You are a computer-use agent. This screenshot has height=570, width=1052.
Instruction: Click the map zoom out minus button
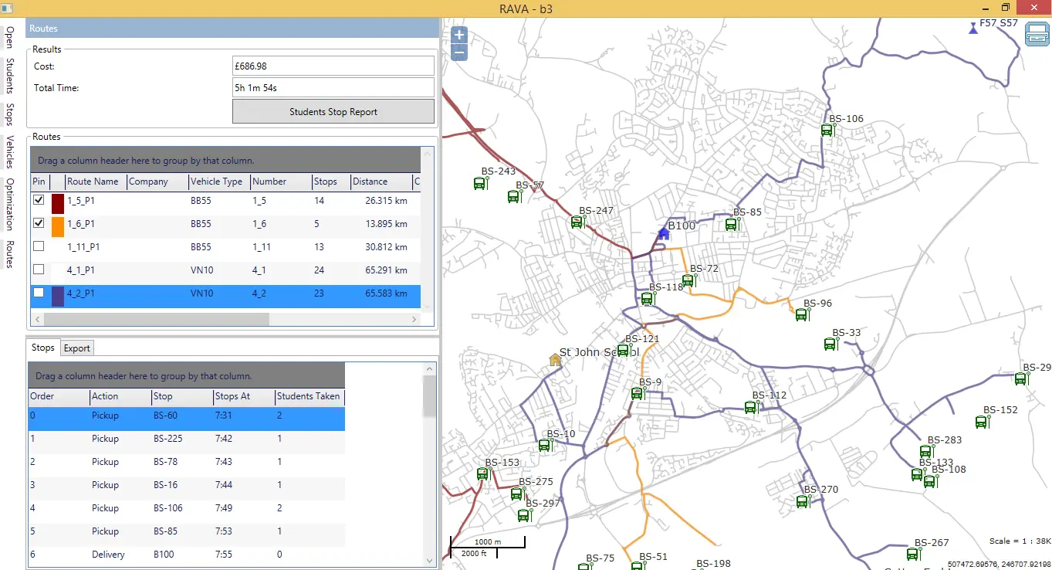[x=459, y=53]
